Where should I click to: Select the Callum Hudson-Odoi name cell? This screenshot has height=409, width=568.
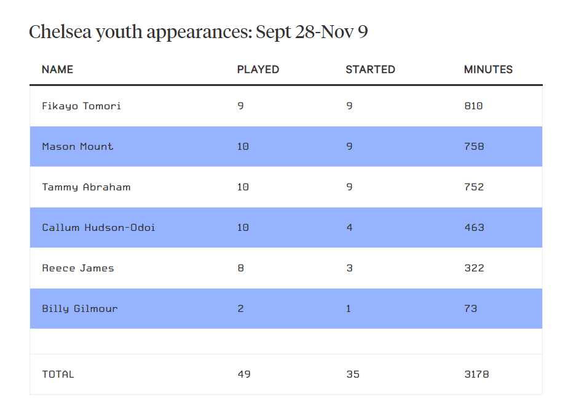pos(98,228)
